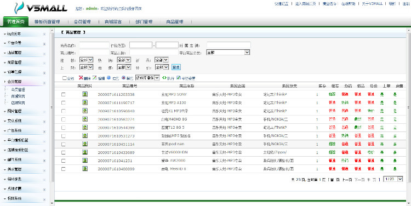The width and height of the screenshot is (411, 206).
Task: Switch to the 商品管理 top tab
Action: [175, 22]
